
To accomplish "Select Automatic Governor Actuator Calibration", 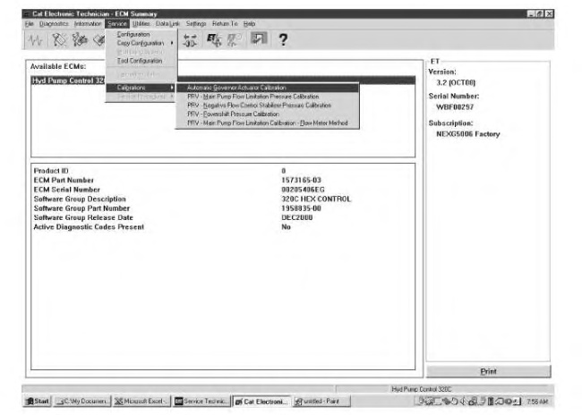I will tap(236, 88).
